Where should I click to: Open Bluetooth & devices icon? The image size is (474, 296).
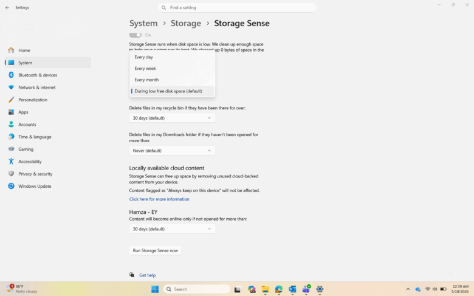(11, 75)
